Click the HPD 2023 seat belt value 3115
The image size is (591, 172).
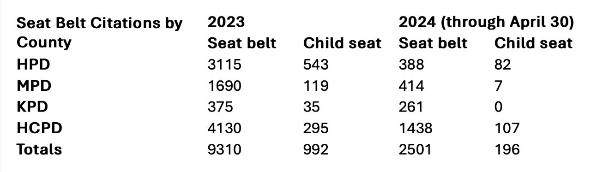pos(224,64)
